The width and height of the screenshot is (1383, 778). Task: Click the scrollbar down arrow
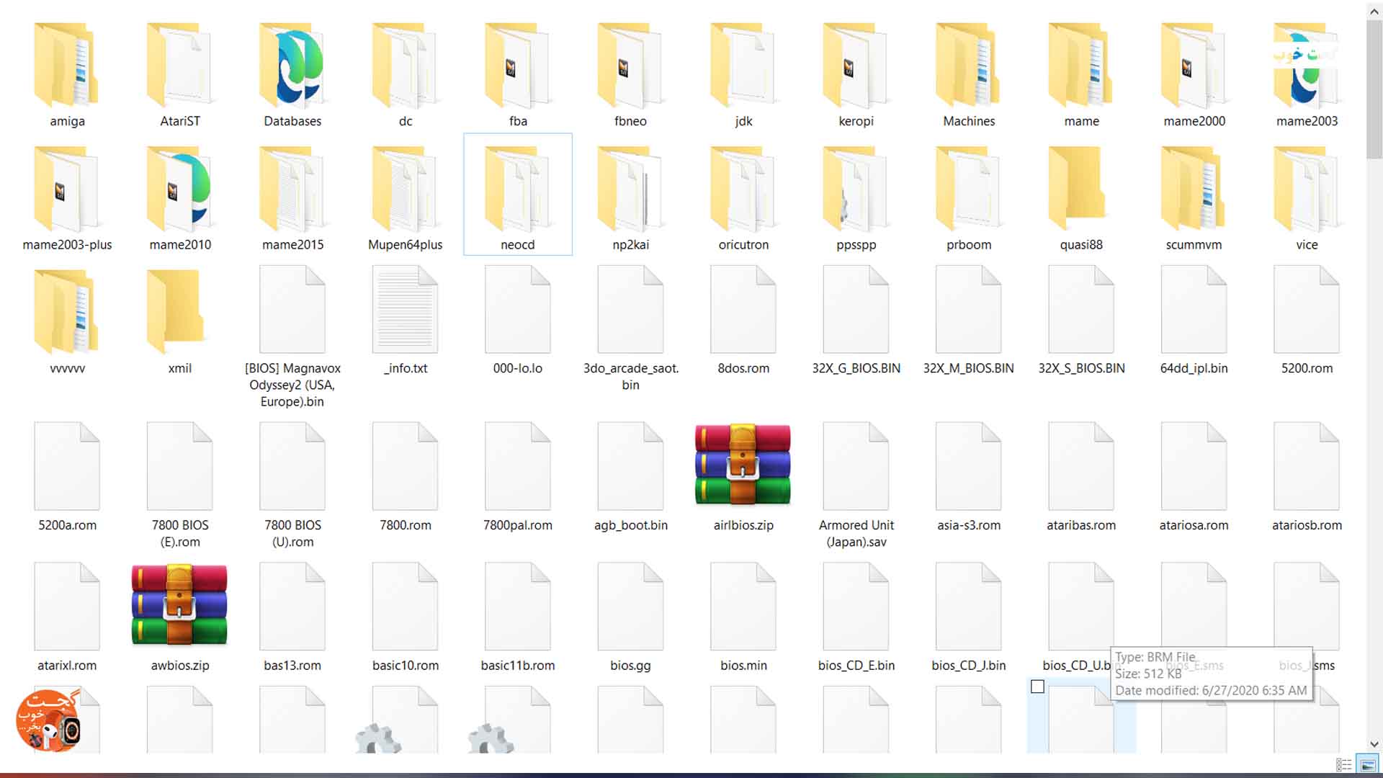1374,745
